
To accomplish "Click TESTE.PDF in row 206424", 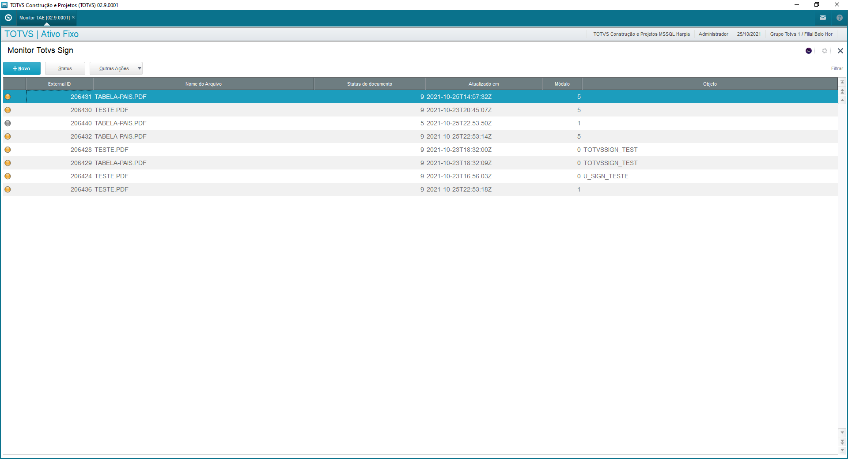I will (111, 176).
